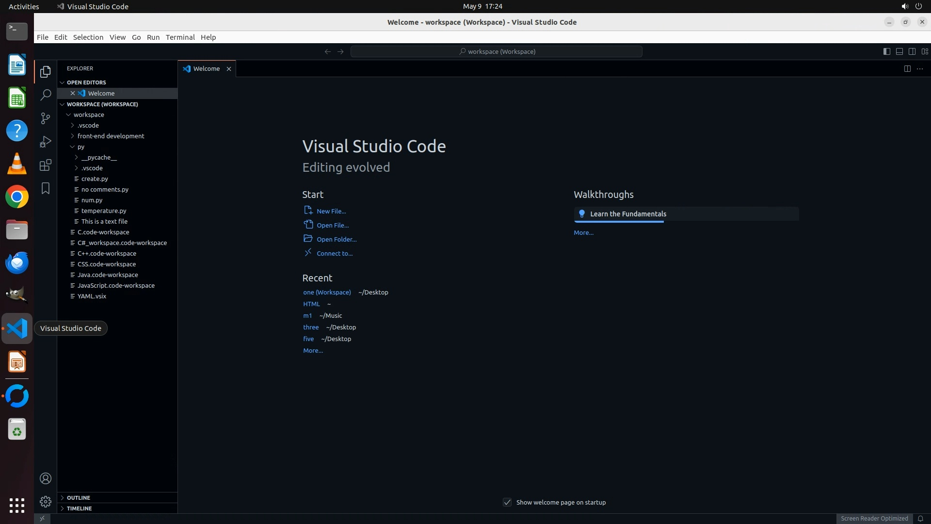
Task: Open the Source Control view icon
Action: pyautogui.click(x=46, y=118)
